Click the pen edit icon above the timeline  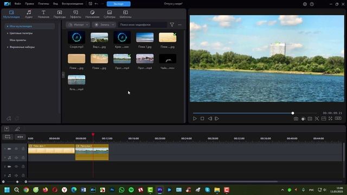(17, 129)
